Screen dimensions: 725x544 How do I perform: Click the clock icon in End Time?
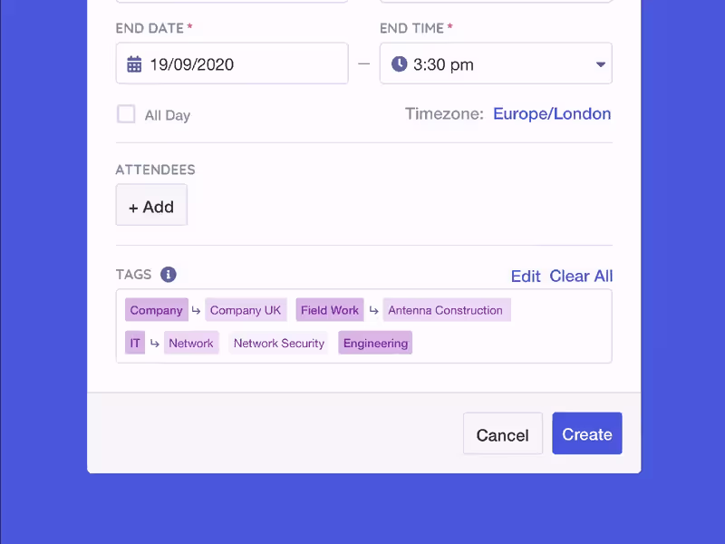399,63
